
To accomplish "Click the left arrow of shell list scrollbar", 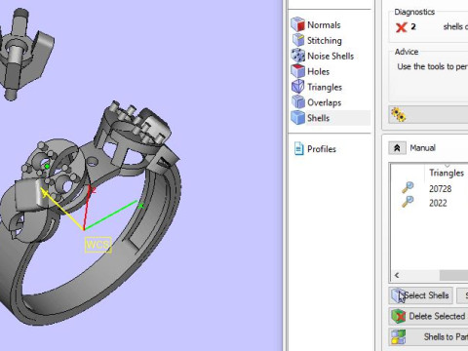I will [x=397, y=275].
